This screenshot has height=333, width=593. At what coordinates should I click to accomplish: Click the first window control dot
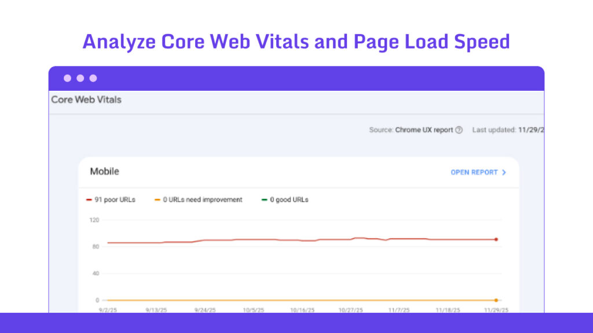[x=68, y=78]
